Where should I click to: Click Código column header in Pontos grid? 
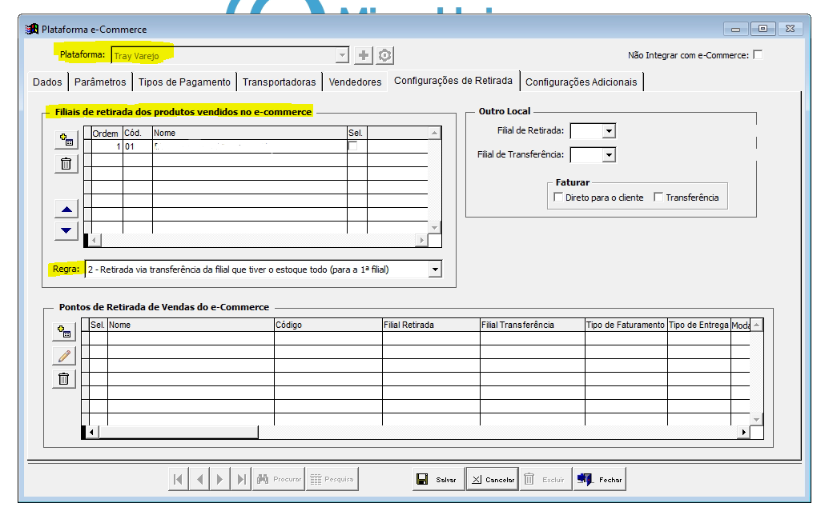328,325
